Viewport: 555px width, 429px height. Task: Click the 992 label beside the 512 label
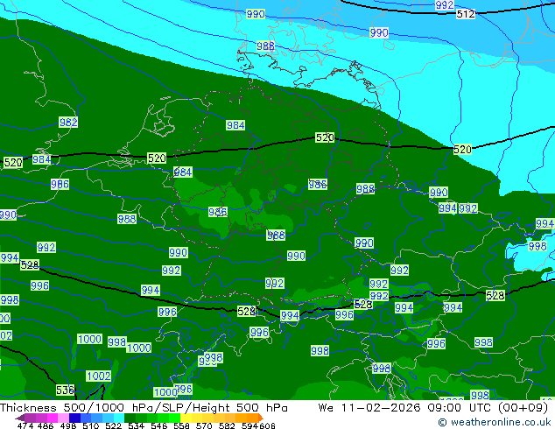coord(445,5)
